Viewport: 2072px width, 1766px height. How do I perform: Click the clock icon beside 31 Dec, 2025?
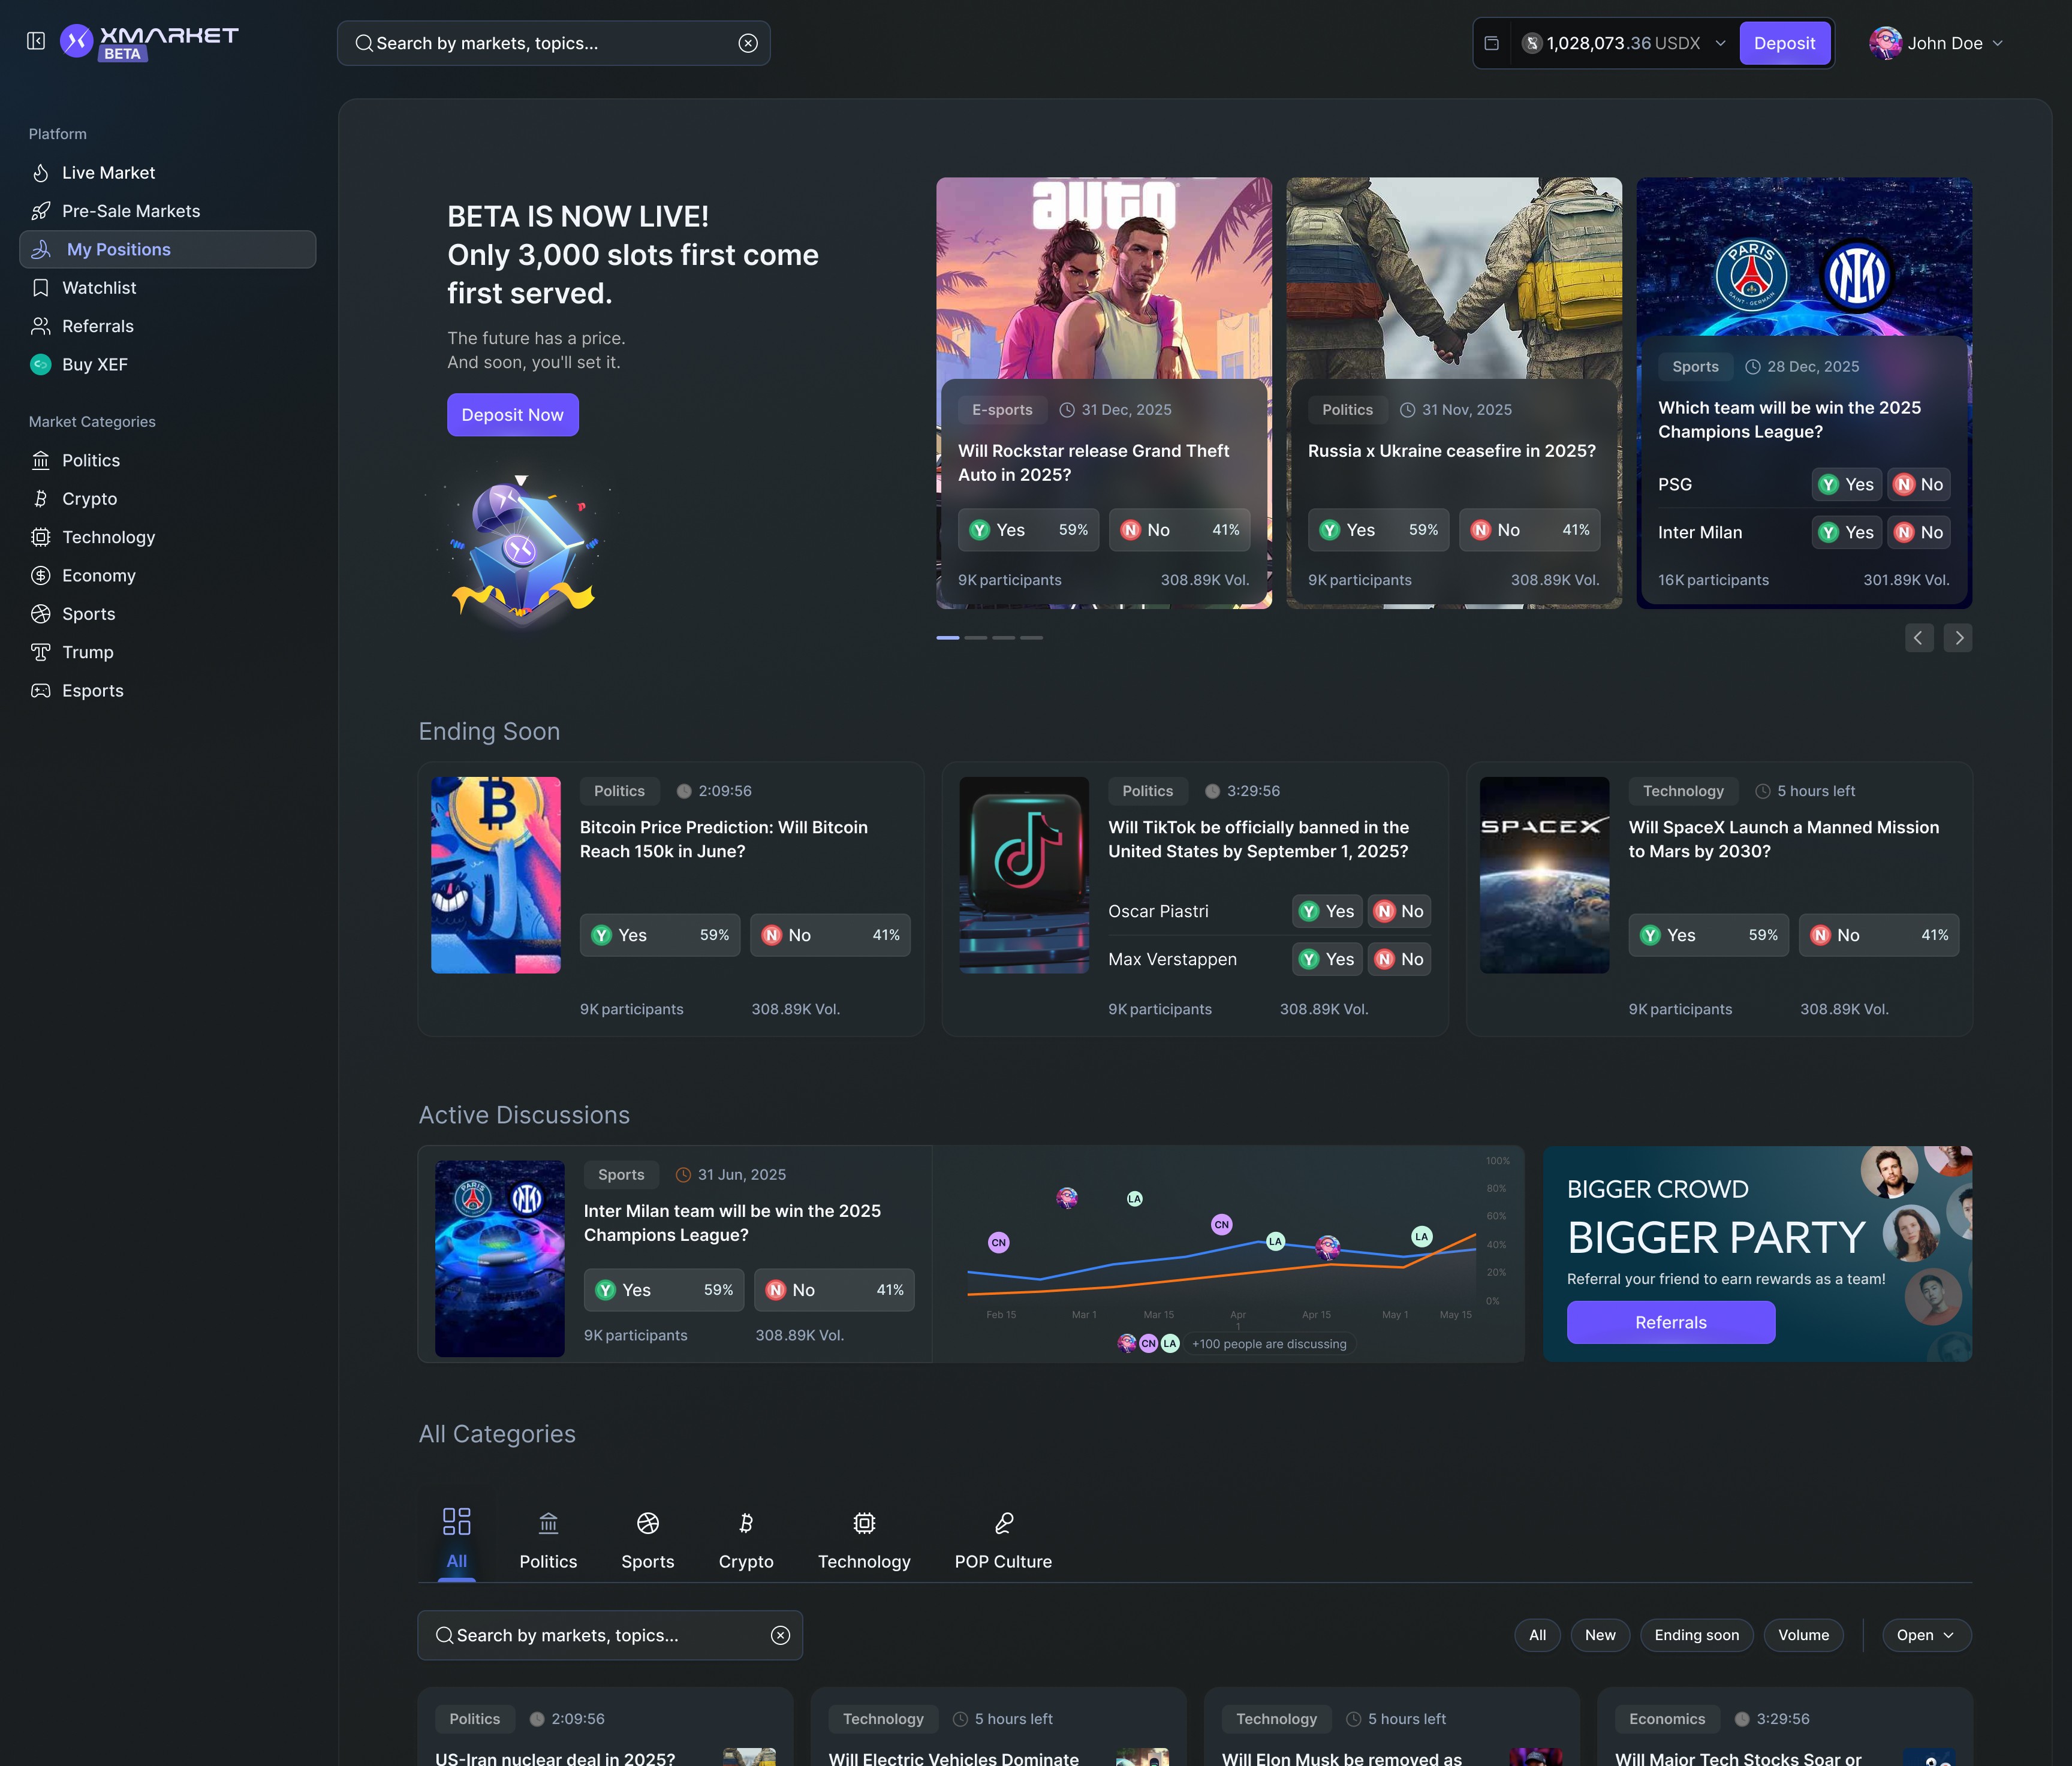tap(1067, 410)
